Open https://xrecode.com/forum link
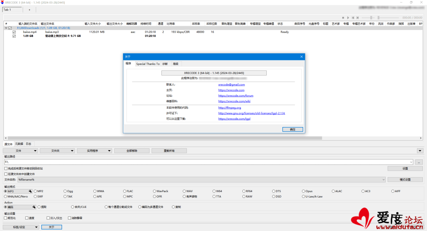This screenshot has height=231, width=427. [236, 96]
